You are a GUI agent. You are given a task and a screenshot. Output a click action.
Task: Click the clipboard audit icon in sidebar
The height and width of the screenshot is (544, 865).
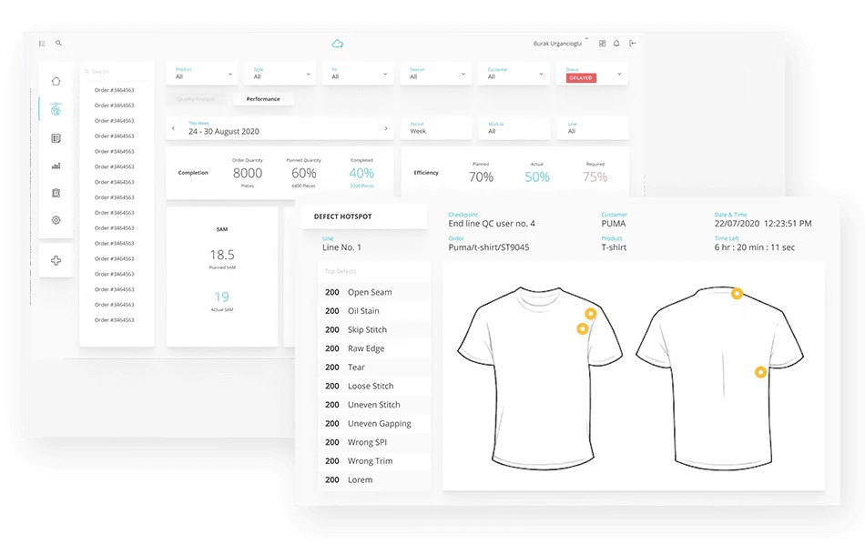click(56, 192)
